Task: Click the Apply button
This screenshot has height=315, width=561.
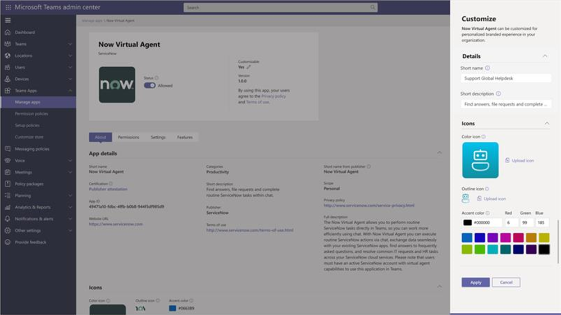Action: coord(476,282)
